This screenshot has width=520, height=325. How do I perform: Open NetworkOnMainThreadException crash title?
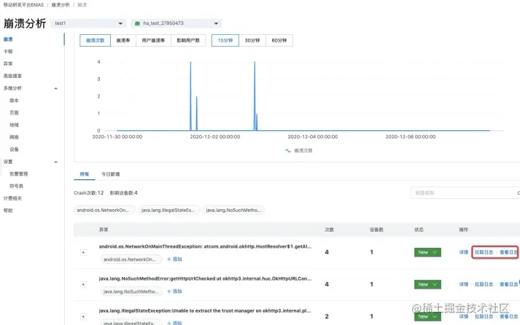coord(205,246)
